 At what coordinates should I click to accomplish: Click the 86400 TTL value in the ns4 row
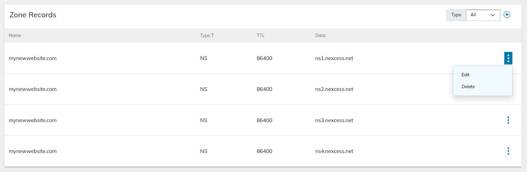[x=264, y=151]
